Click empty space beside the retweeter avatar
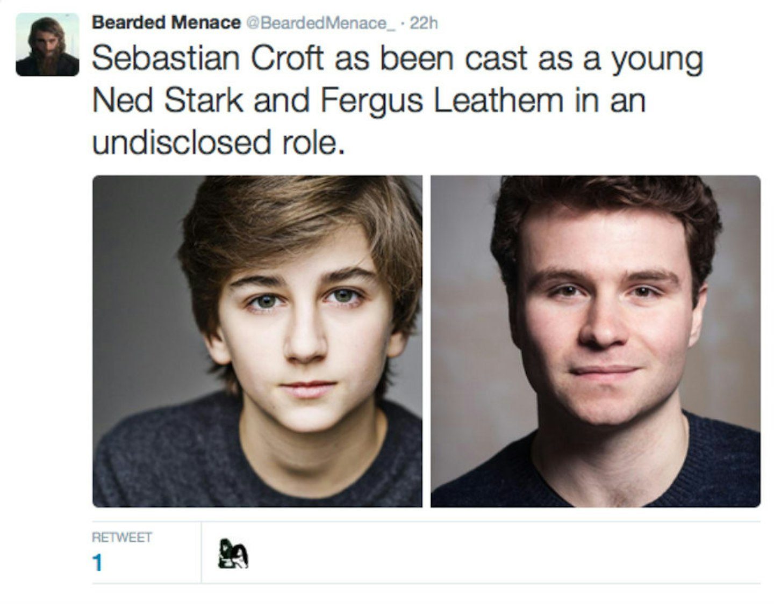This screenshot has width=774, height=604. pos(484,553)
